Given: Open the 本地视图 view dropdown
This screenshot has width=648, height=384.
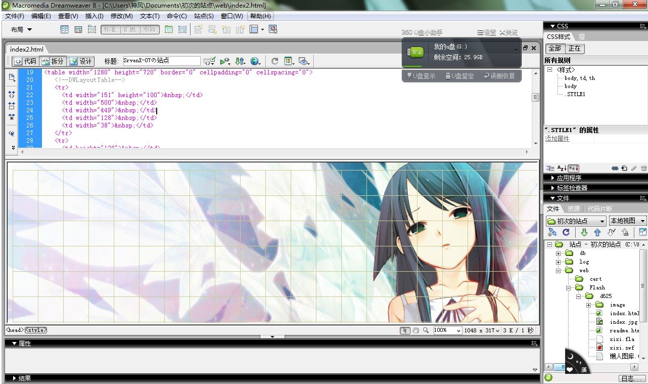Looking at the screenshot, I should pyautogui.click(x=627, y=220).
